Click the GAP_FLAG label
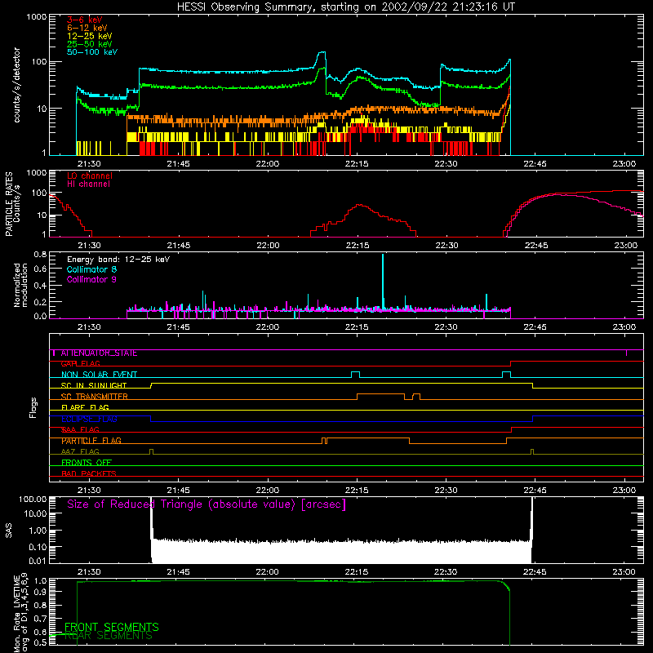The image size is (653, 653). 80,364
